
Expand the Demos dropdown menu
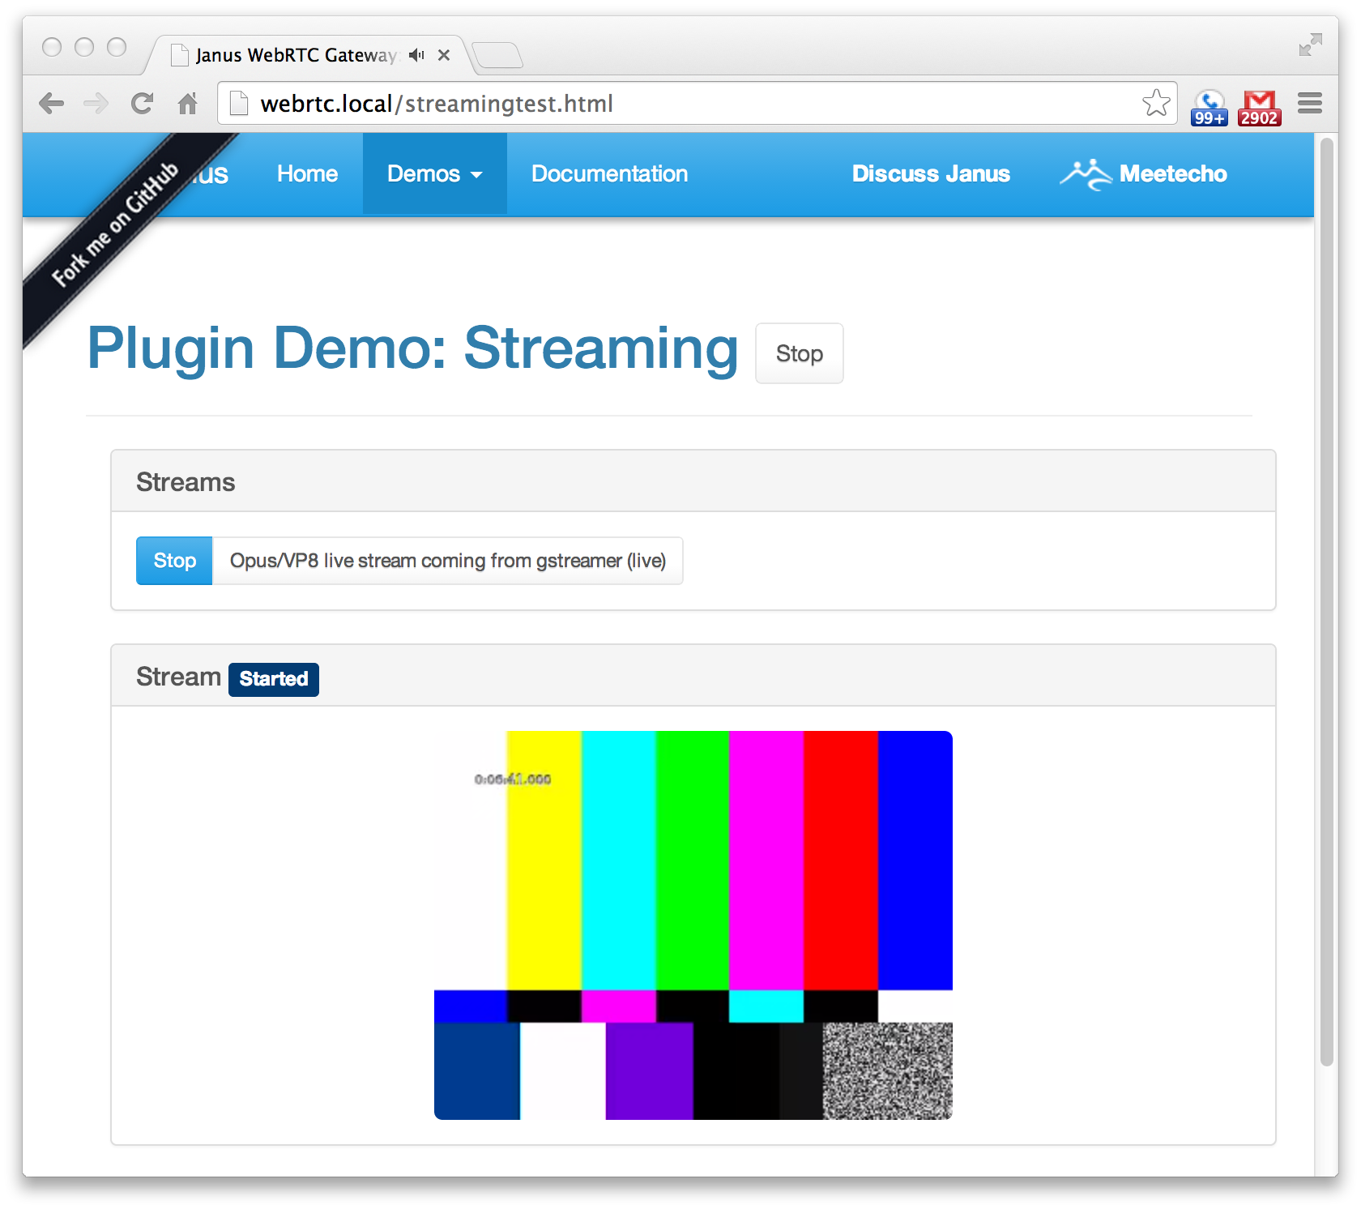pyautogui.click(x=434, y=173)
